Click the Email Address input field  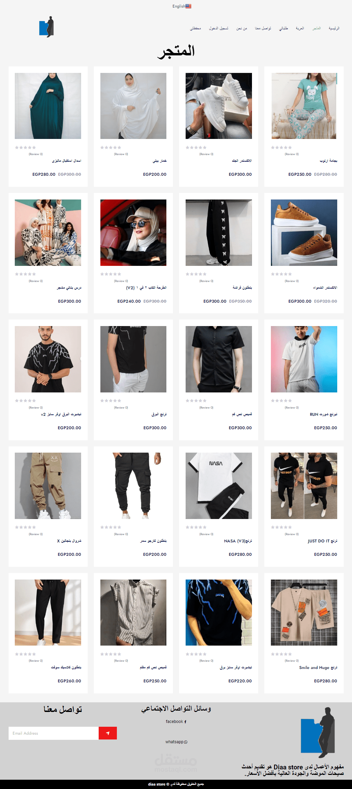[x=54, y=733]
